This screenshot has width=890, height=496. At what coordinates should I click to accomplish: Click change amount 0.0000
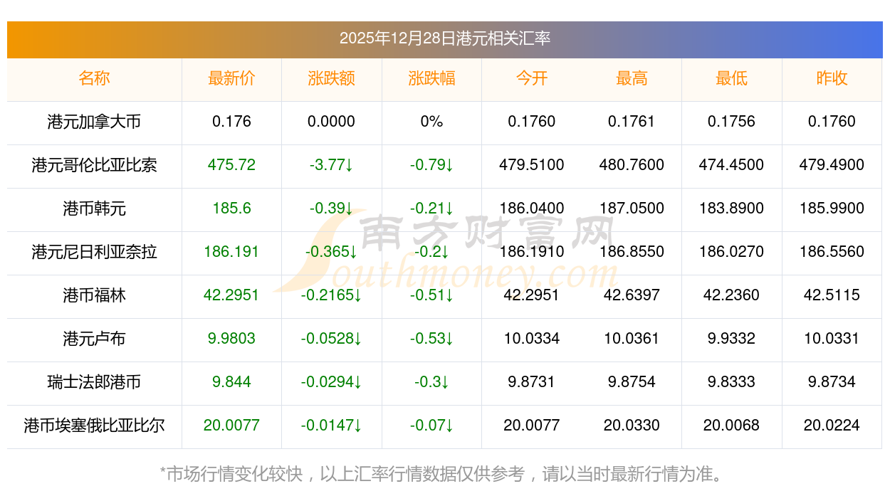click(x=332, y=122)
